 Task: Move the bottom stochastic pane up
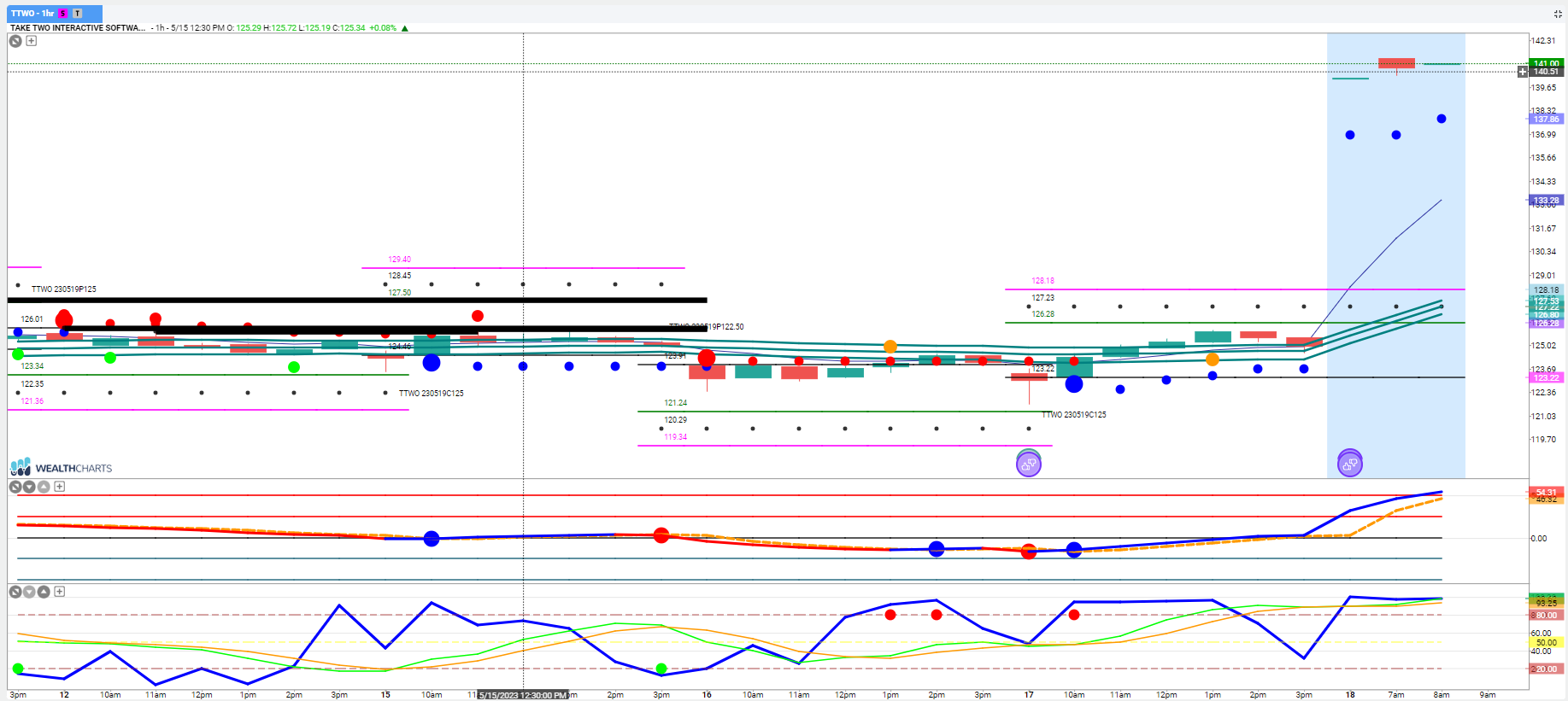point(44,592)
